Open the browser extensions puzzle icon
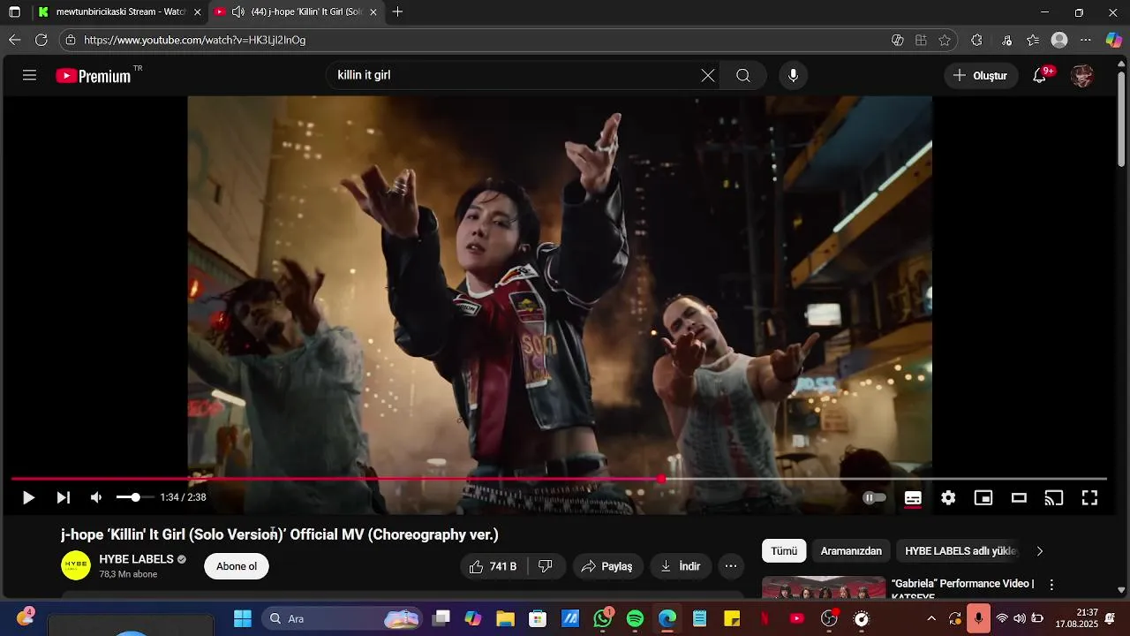Image resolution: width=1130 pixels, height=636 pixels. click(976, 40)
